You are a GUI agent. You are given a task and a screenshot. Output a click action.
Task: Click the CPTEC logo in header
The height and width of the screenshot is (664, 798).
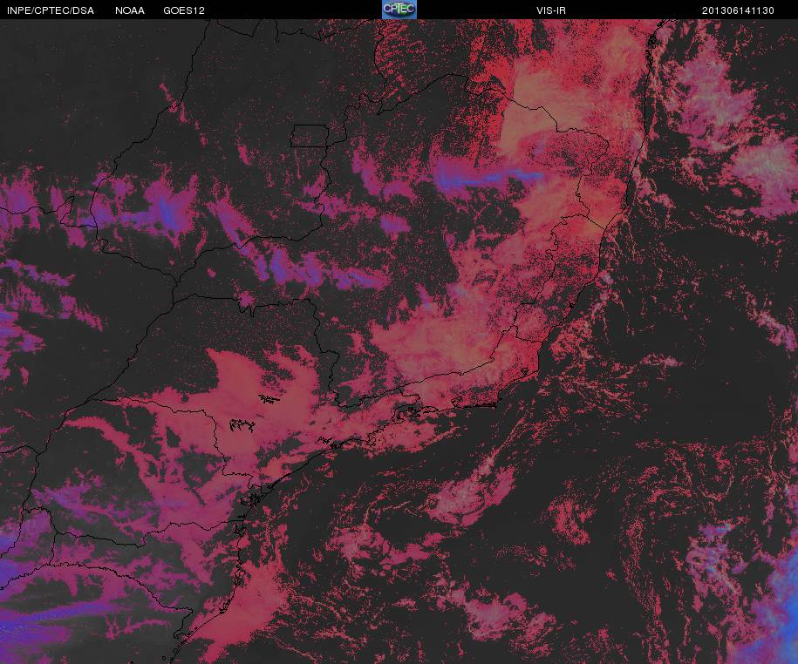click(x=399, y=10)
